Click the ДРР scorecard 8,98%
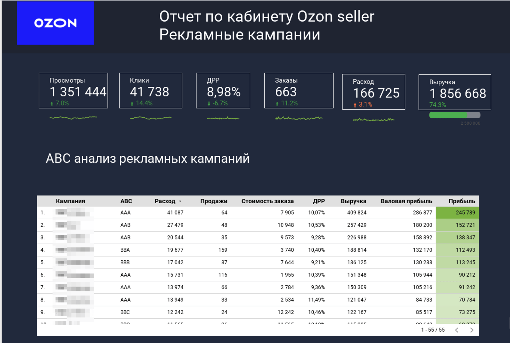This screenshot has height=343, width=510. coord(223,90)
